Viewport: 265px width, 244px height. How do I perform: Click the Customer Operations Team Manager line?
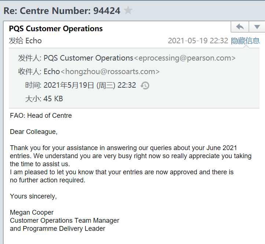[65, 221]
